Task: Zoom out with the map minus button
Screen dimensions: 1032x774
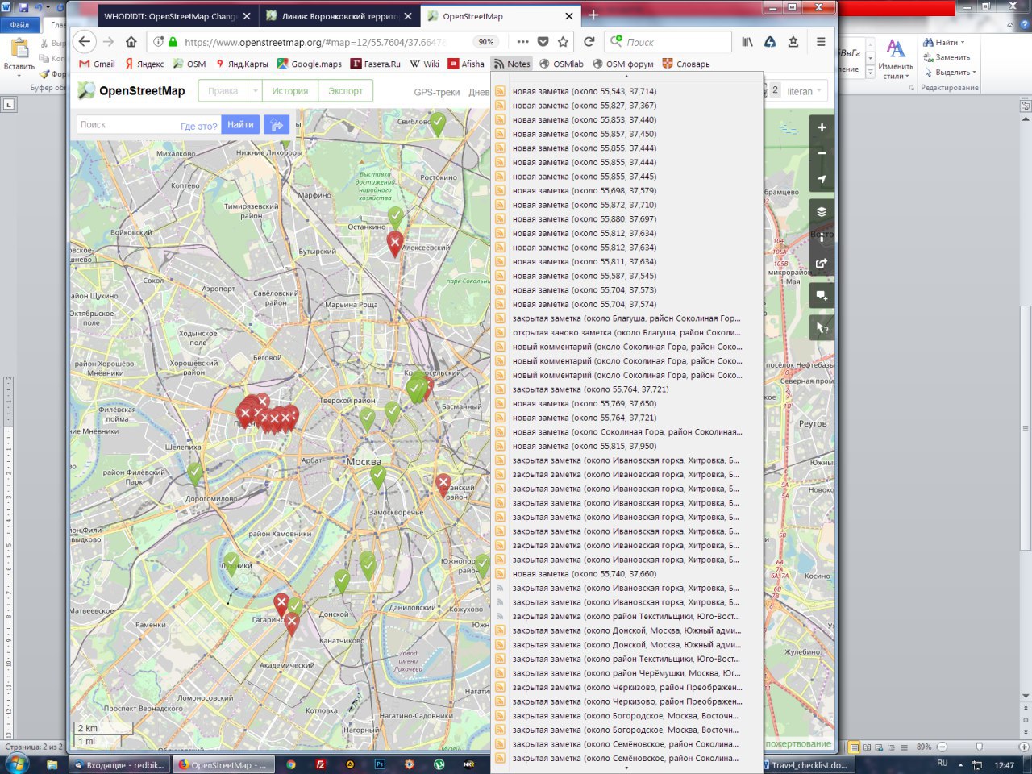Action: (x=822, y=153)
